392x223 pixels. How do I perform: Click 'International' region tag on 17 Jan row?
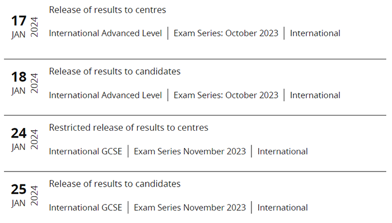pyautogui.click(x=315, y=33)
